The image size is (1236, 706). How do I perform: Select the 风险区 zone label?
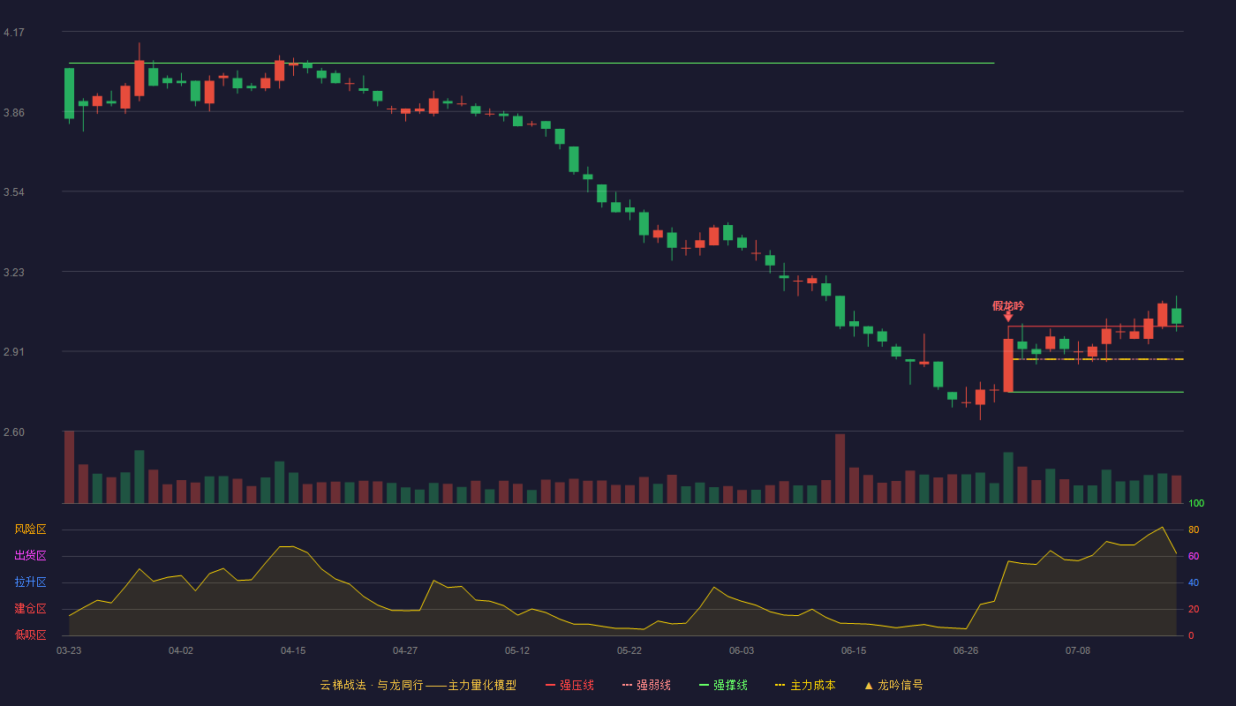tap(30, 529)
